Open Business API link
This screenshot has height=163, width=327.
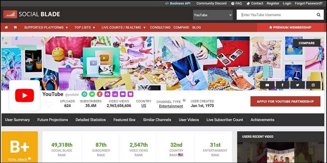(178, 3)
